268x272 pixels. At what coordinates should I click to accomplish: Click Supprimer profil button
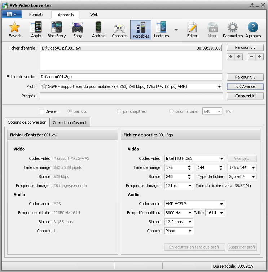click(x=242, y=247)
